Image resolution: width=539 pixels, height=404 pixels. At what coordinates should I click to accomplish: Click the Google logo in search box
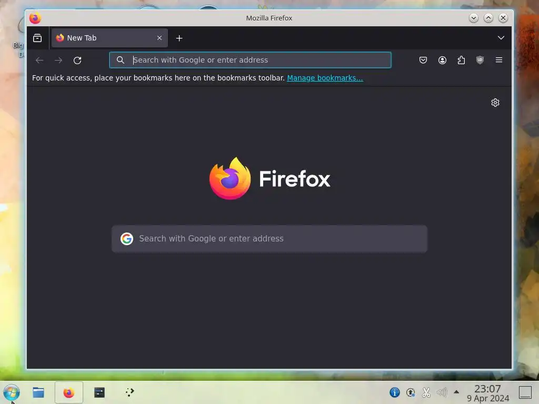[x=127, y=238]
